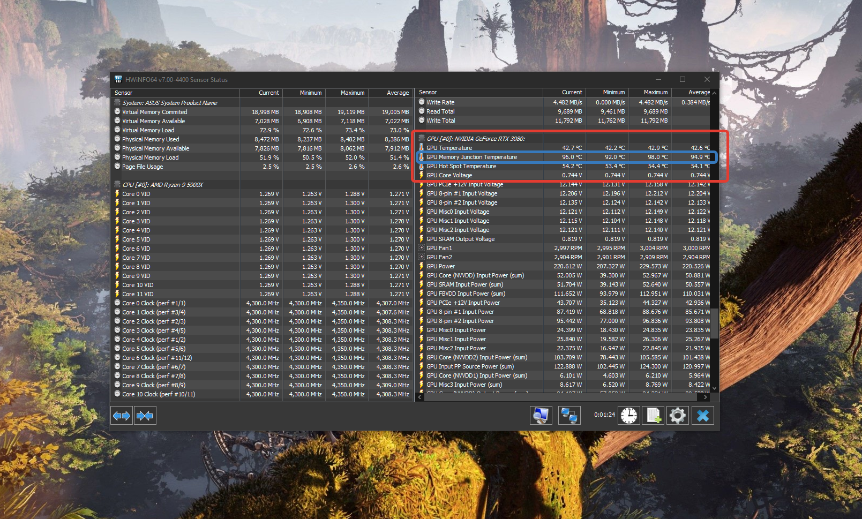This screenshot has height=519, width=862.
Task: Click right panel Maximum column header
Action: (x=650, y=92)
